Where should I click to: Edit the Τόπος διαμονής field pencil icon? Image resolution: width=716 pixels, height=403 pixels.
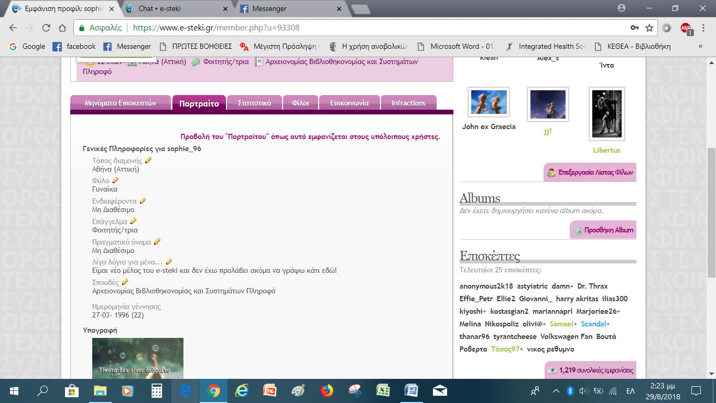tap(148, 160)
